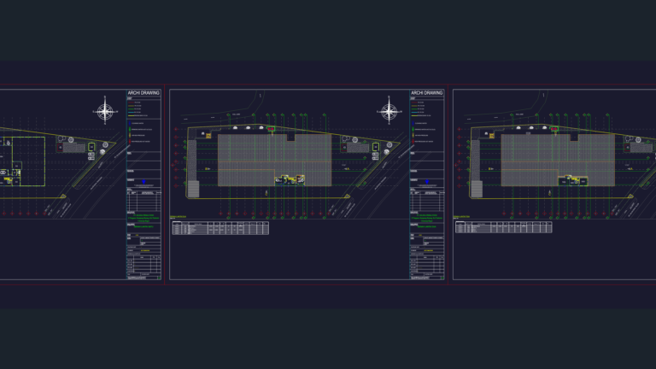Select the red boxed symbol atop the middle building
The height and width of the screenshot is (369, 656).
[x=271, y=129]
